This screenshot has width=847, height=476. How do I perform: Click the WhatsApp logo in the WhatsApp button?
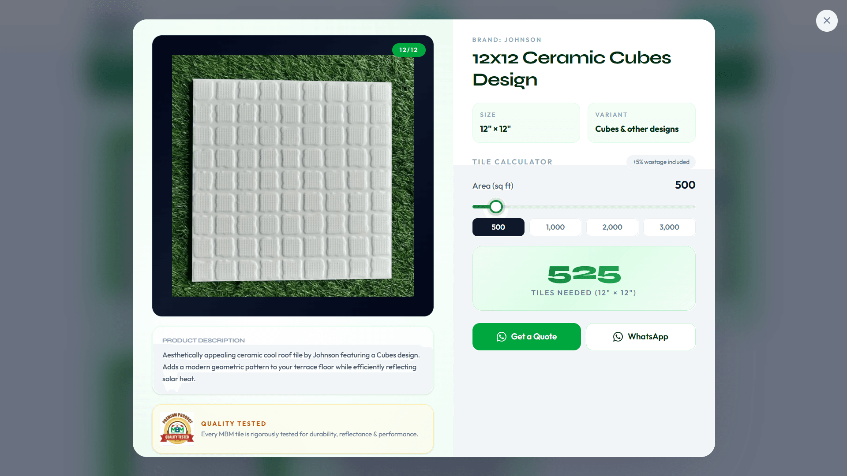coord(618,337)
